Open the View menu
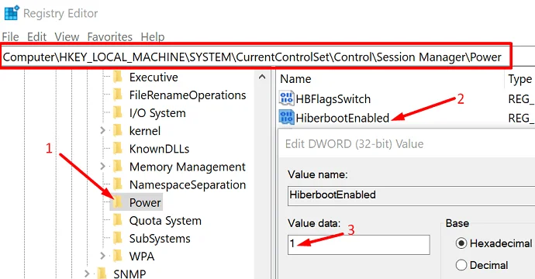 point(67,36)
